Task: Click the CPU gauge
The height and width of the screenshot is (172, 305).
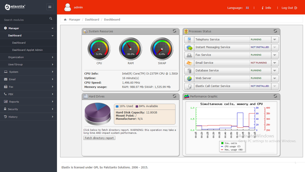Action: click(99, 49)
